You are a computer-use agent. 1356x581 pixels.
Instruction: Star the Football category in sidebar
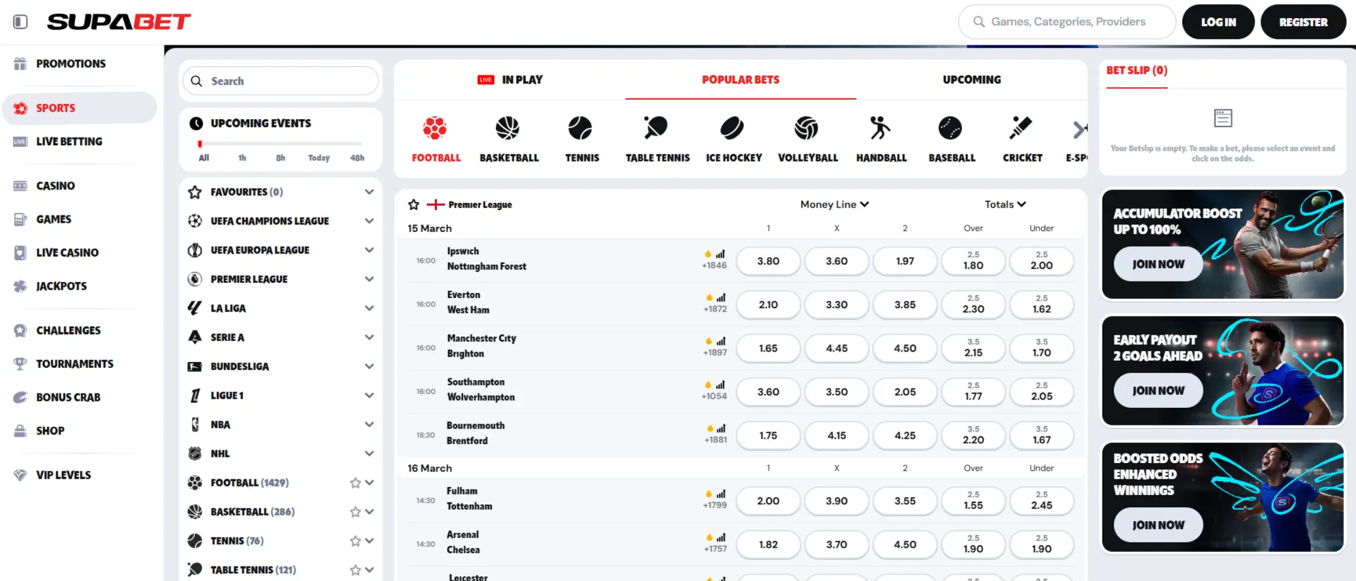355,483
